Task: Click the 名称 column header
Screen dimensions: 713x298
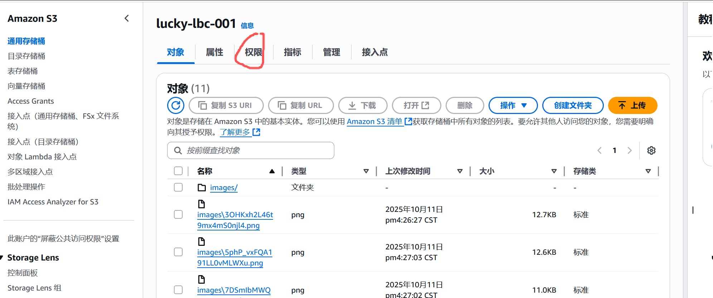Action: pos(205,171)
